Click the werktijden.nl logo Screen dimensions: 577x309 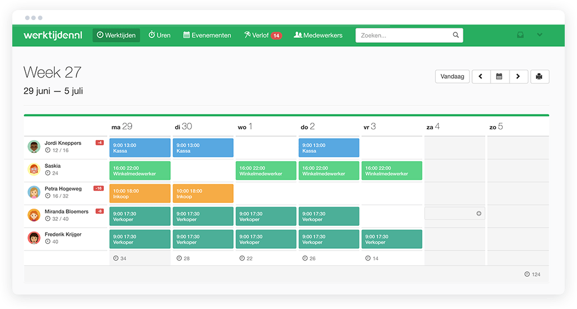click(53, 35)
